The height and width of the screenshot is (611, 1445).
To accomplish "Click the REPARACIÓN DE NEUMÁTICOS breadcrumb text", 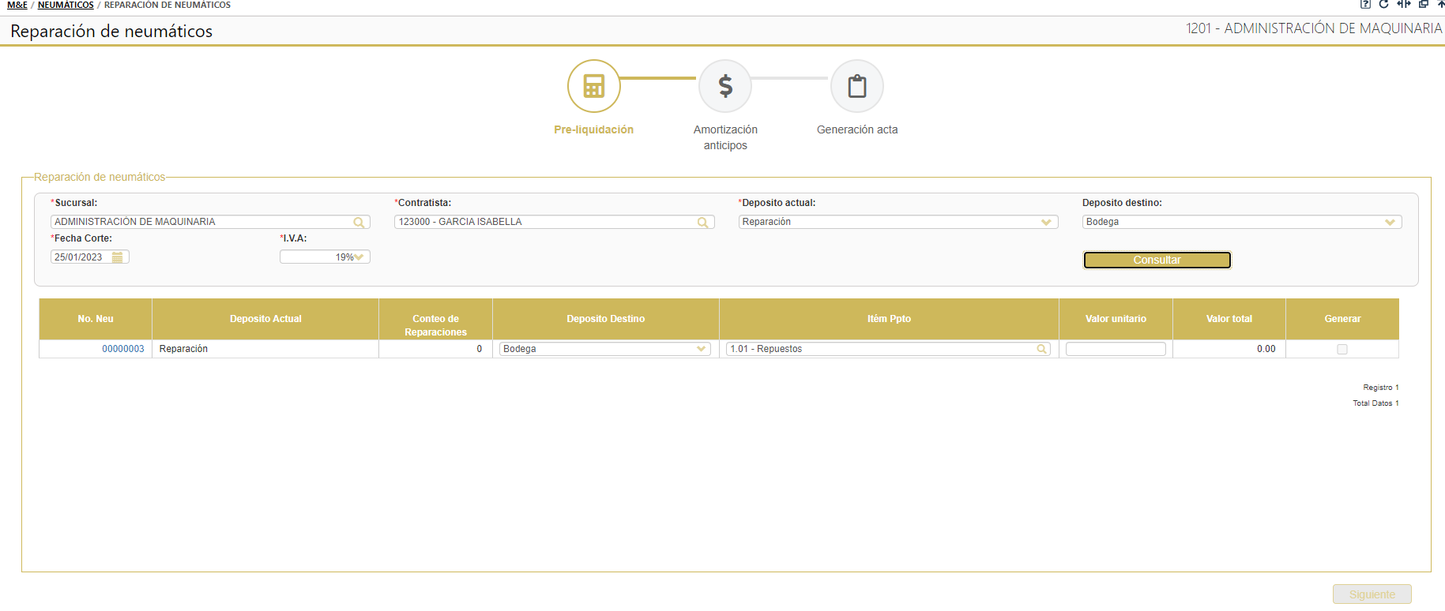I will point(167,5).
